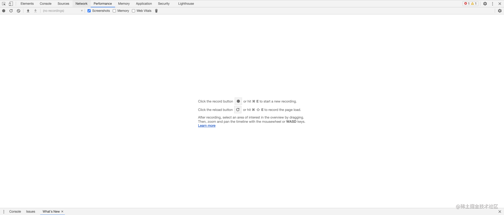This screenshot has height=215, width=504.
Task: Collect garbage with the trash can icon
Action: [x=156, y=11]
